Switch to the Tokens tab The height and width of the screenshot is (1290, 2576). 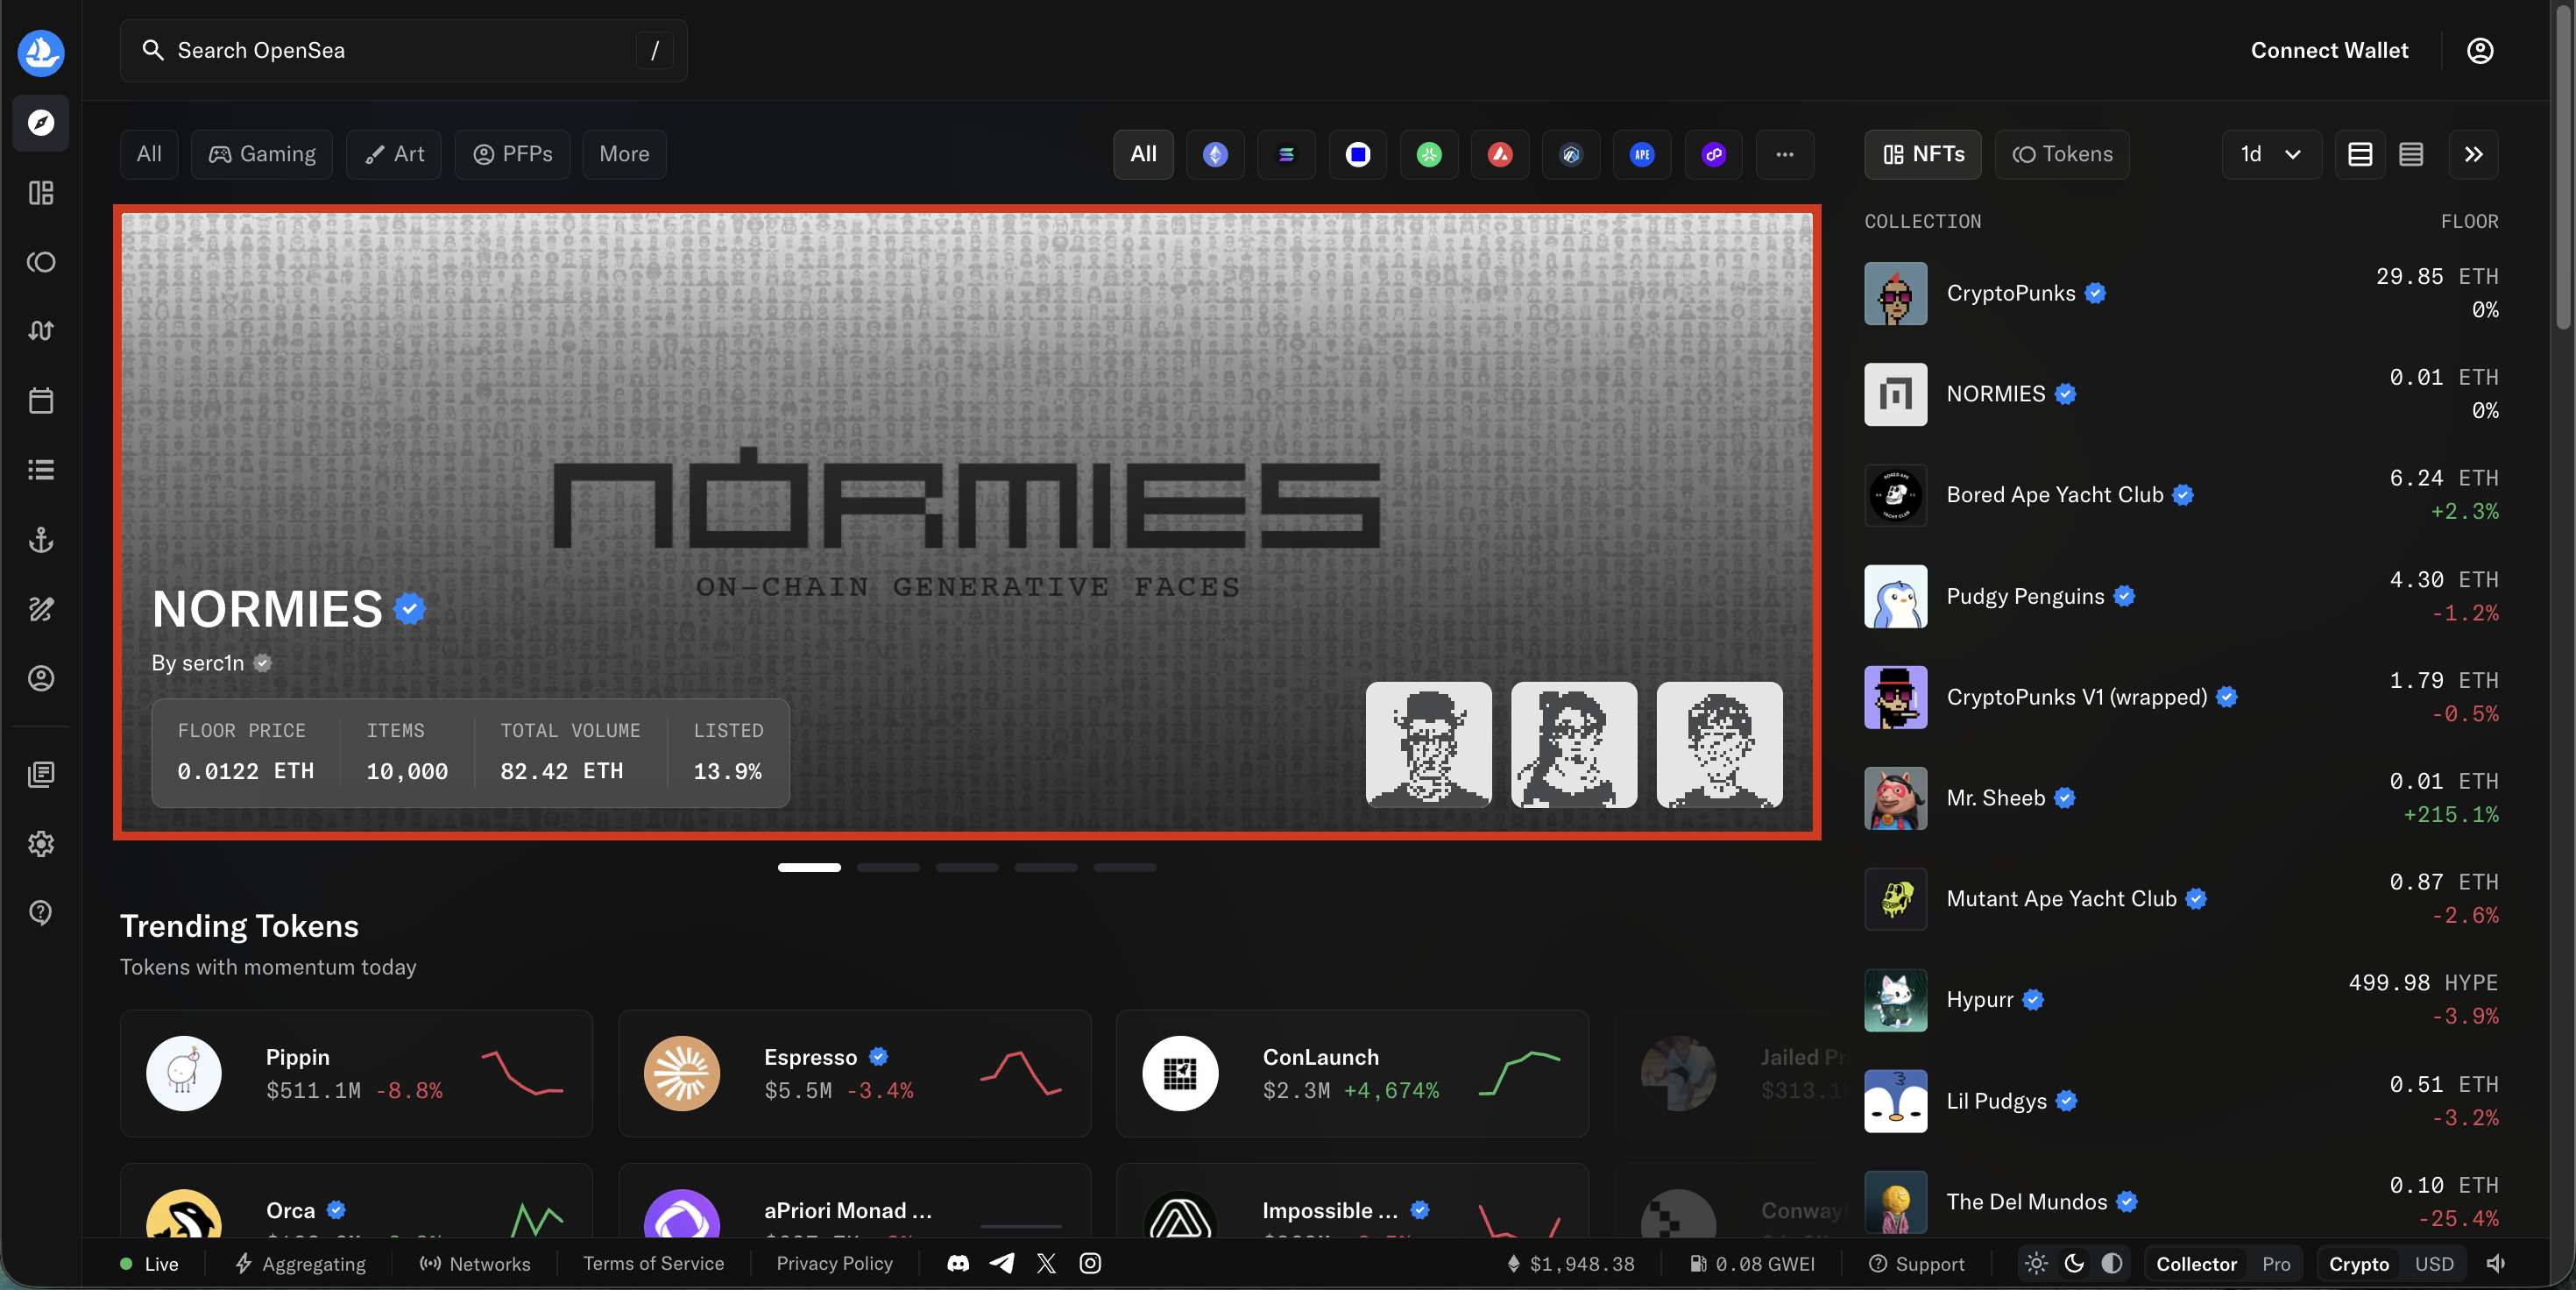(2062, 154)
